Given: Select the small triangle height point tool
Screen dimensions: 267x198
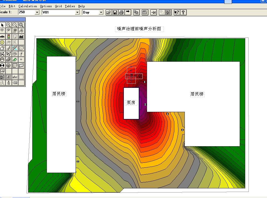Looking at the screenshot, I should [21, 60].
